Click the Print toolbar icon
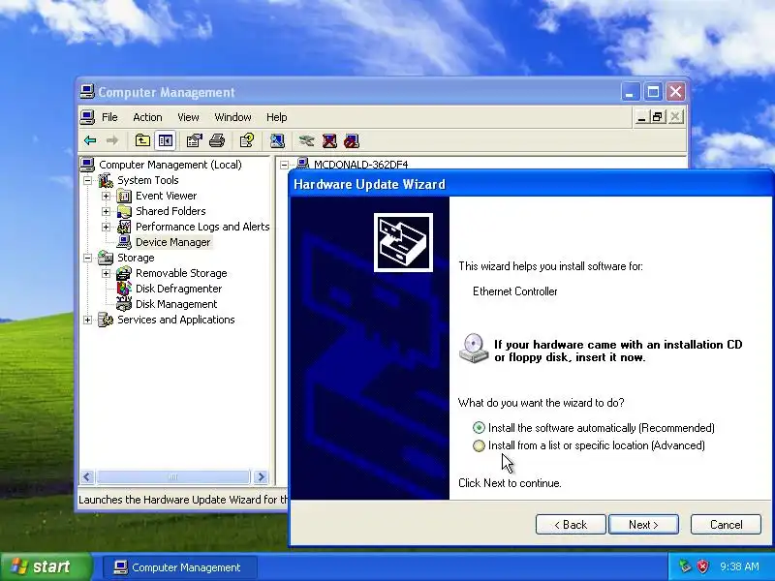The image size is (775, 581). [x=217, y=140]
